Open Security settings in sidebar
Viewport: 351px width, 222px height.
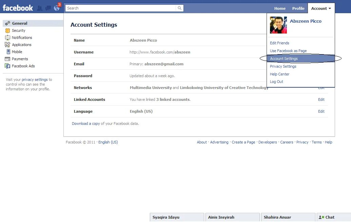pos(18,30)
